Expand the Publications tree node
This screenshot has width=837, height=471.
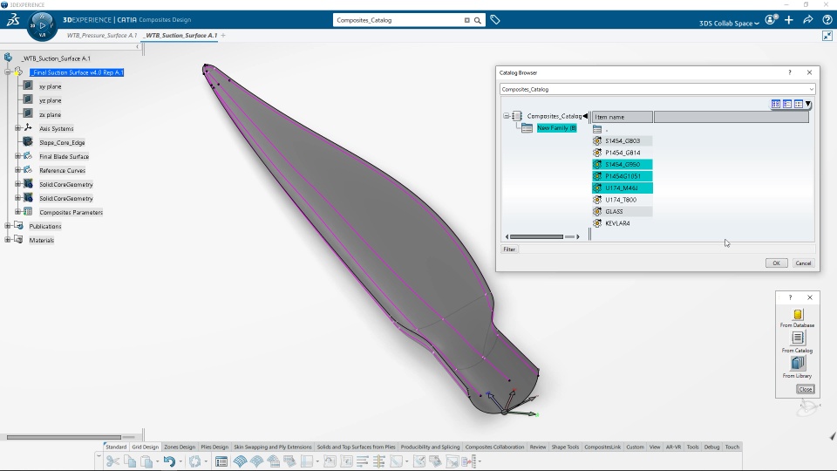pyautogui.click(x=8, y=226)
